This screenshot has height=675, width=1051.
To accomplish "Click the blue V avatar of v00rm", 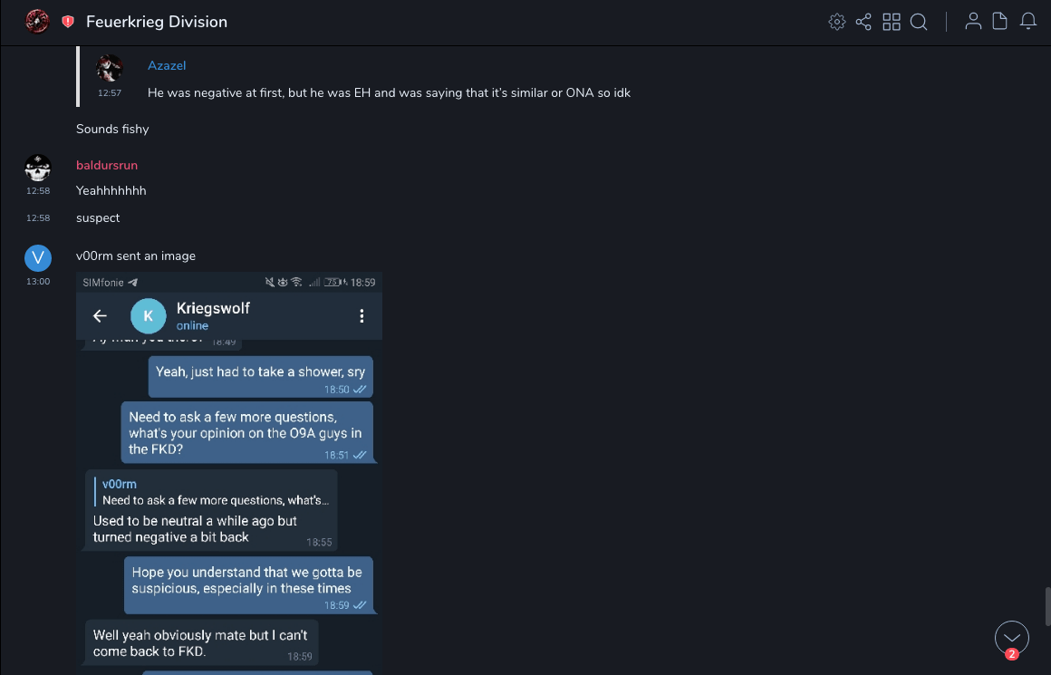I will 37,258.
